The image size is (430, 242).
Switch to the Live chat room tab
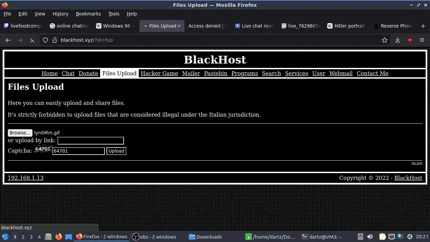pyautogui.click(x=254, y=26)
